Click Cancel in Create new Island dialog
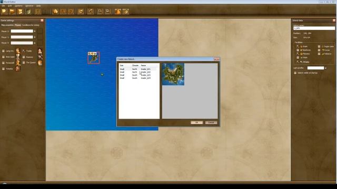337x189 pixels. coord(211,122)
